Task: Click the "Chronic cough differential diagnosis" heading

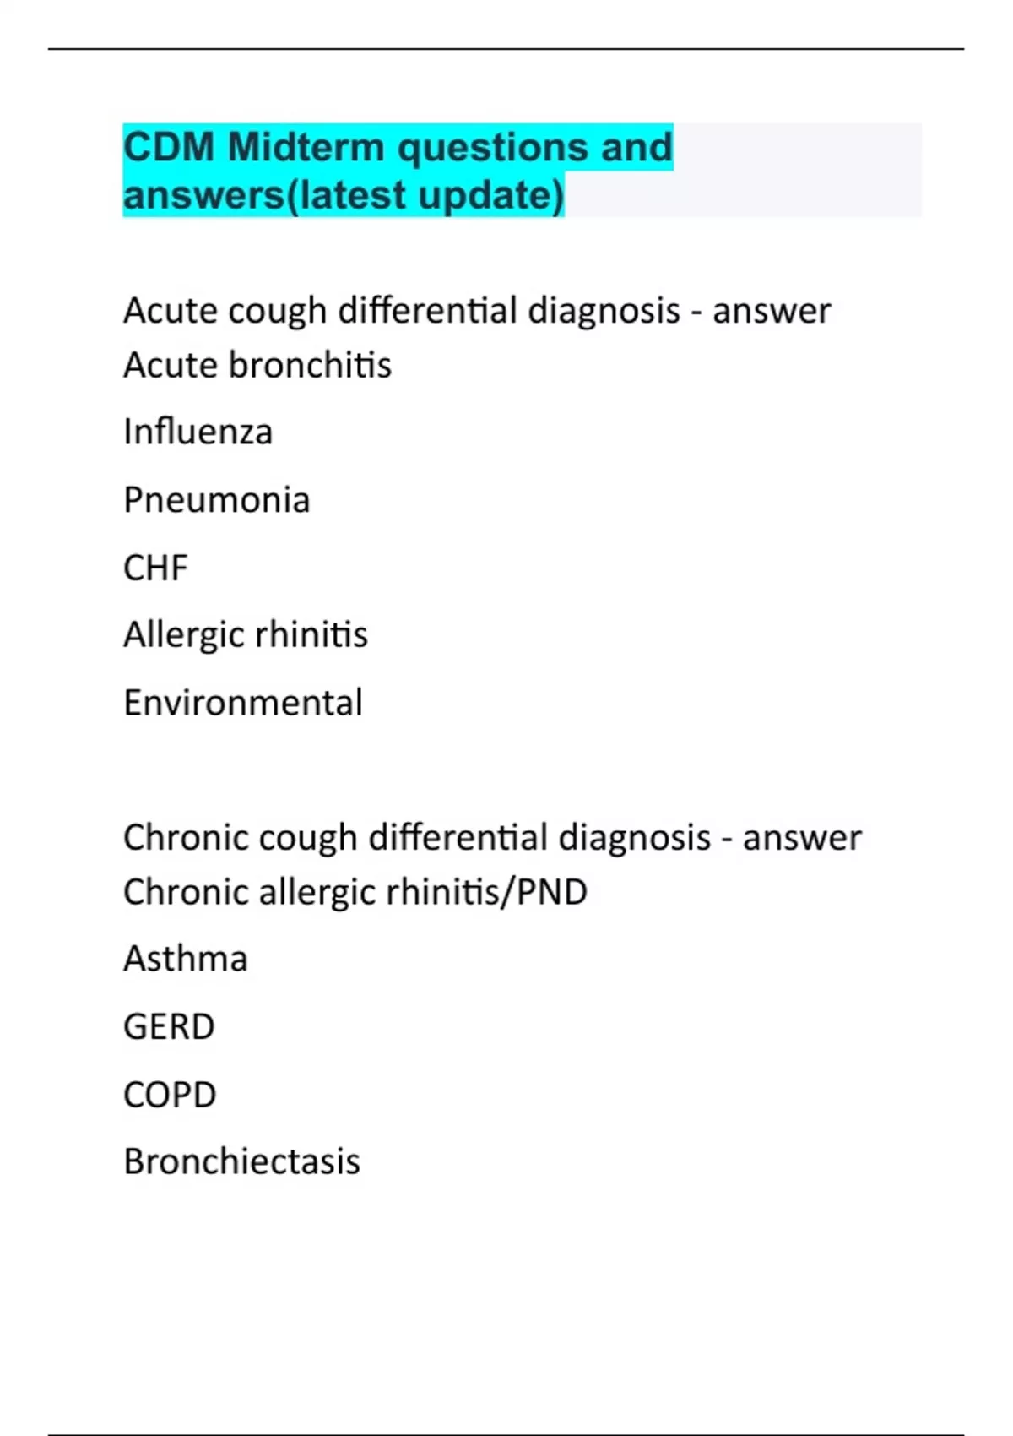Action: click(416, 838)
